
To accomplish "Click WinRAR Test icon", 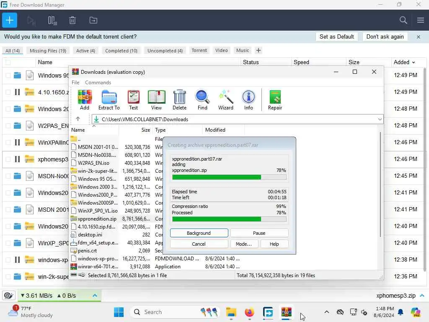I will (x=134, y=100).
